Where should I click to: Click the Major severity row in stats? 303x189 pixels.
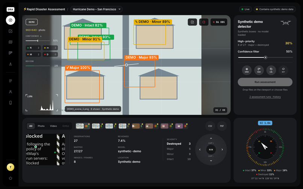click(x=179, y=149)
